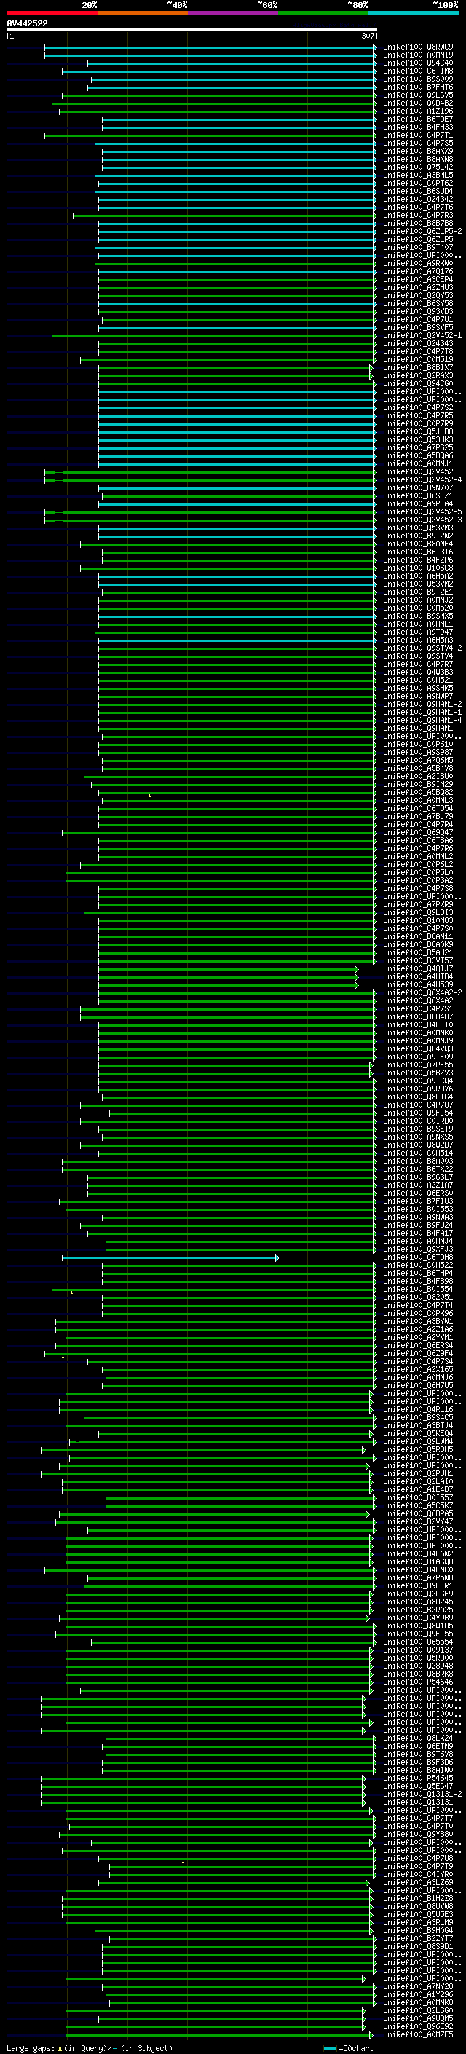Screen dimensions: 466x2054
Task: Click the UniRef100_B9T407 label
Action: click(x=418, y=247)
